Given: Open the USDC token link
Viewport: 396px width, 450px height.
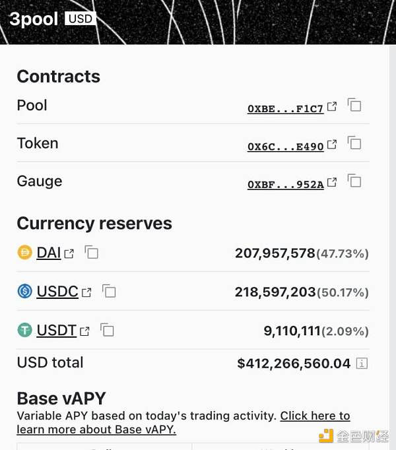Looking at the screenshot, I should [57, 292].
